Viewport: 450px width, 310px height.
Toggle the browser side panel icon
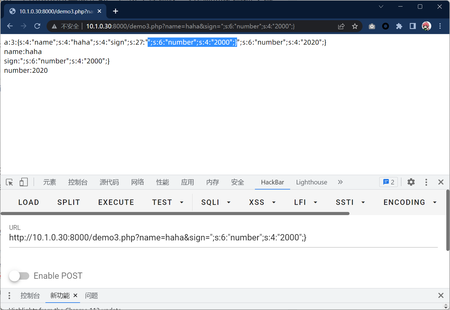(413, 26)
